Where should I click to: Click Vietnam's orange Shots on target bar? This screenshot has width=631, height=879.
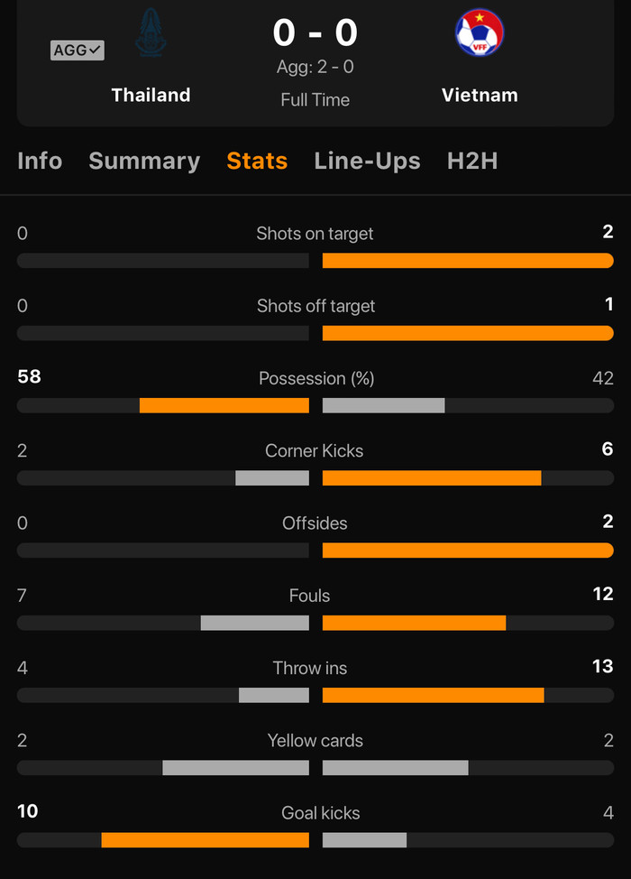(468, 261)
